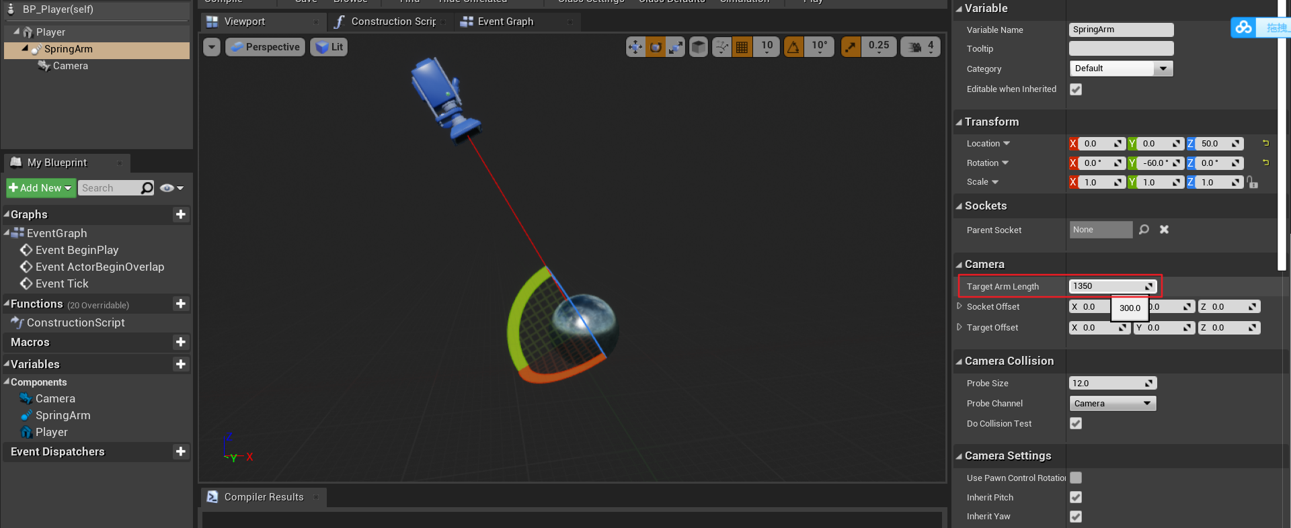The height and width of the screenshot is (528, 1291).
Task: Toggle scale snapping icon
Action: pos(851,47)
